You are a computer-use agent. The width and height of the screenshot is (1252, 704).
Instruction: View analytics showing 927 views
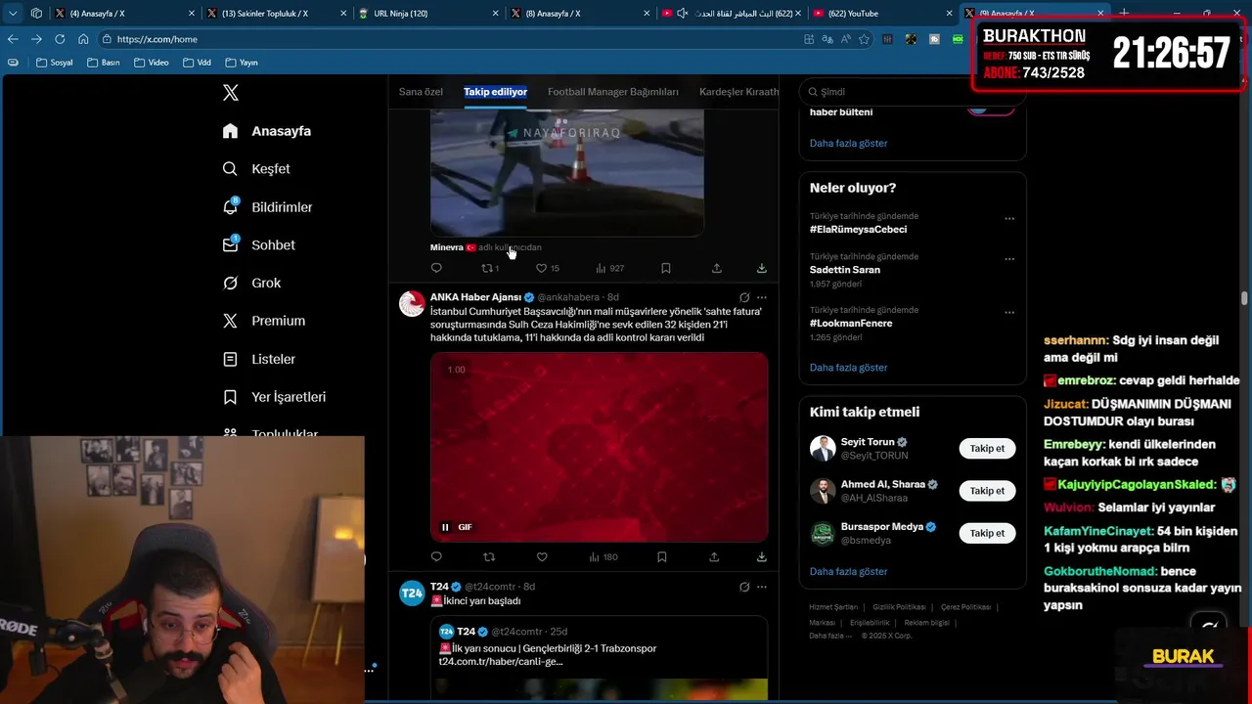coord(609,268)
